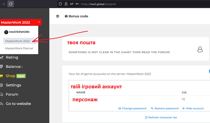210x123 pixels.
Task: Click the gift icon beside Bonus code
Action: click(66, 16)
